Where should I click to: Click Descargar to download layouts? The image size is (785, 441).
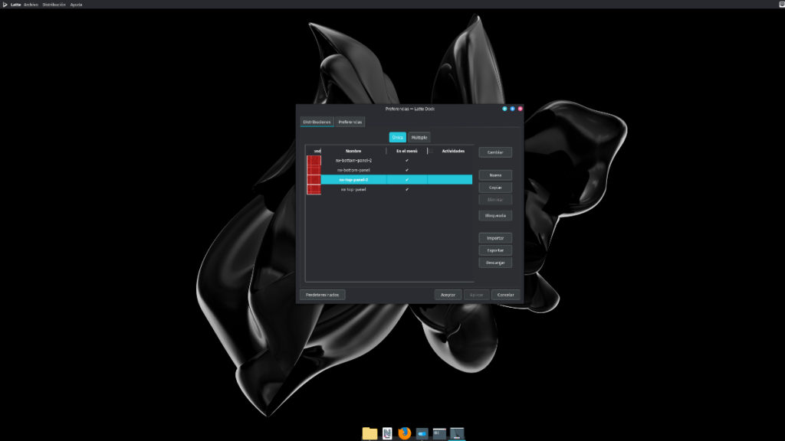(495, 262)
